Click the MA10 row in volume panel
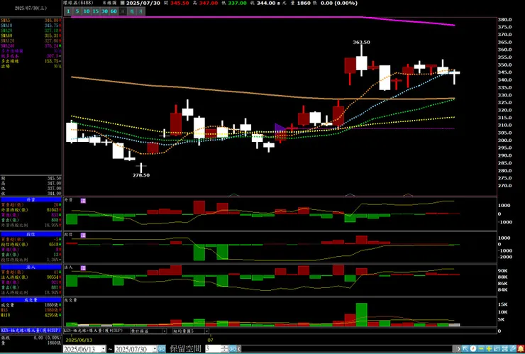 pos(31,315)
